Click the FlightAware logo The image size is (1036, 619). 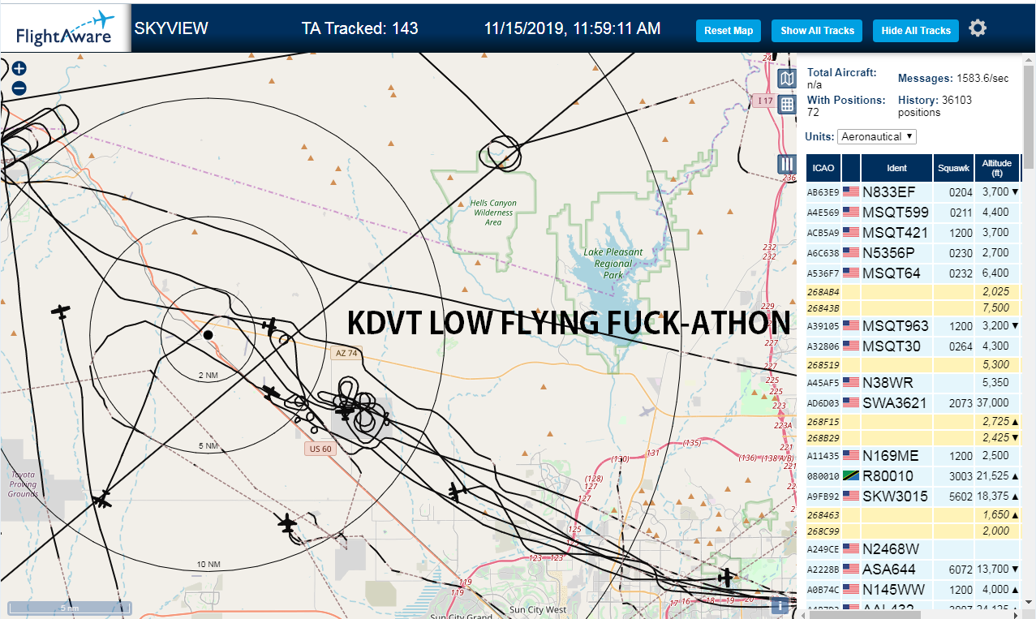coord(65,28)
